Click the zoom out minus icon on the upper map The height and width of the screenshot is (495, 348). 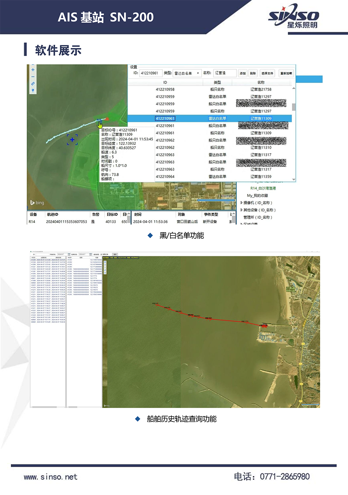[x=33, y=77]
